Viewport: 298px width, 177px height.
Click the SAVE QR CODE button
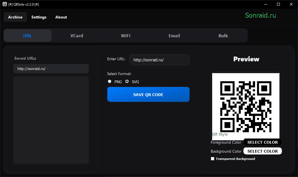pos(148,94)
